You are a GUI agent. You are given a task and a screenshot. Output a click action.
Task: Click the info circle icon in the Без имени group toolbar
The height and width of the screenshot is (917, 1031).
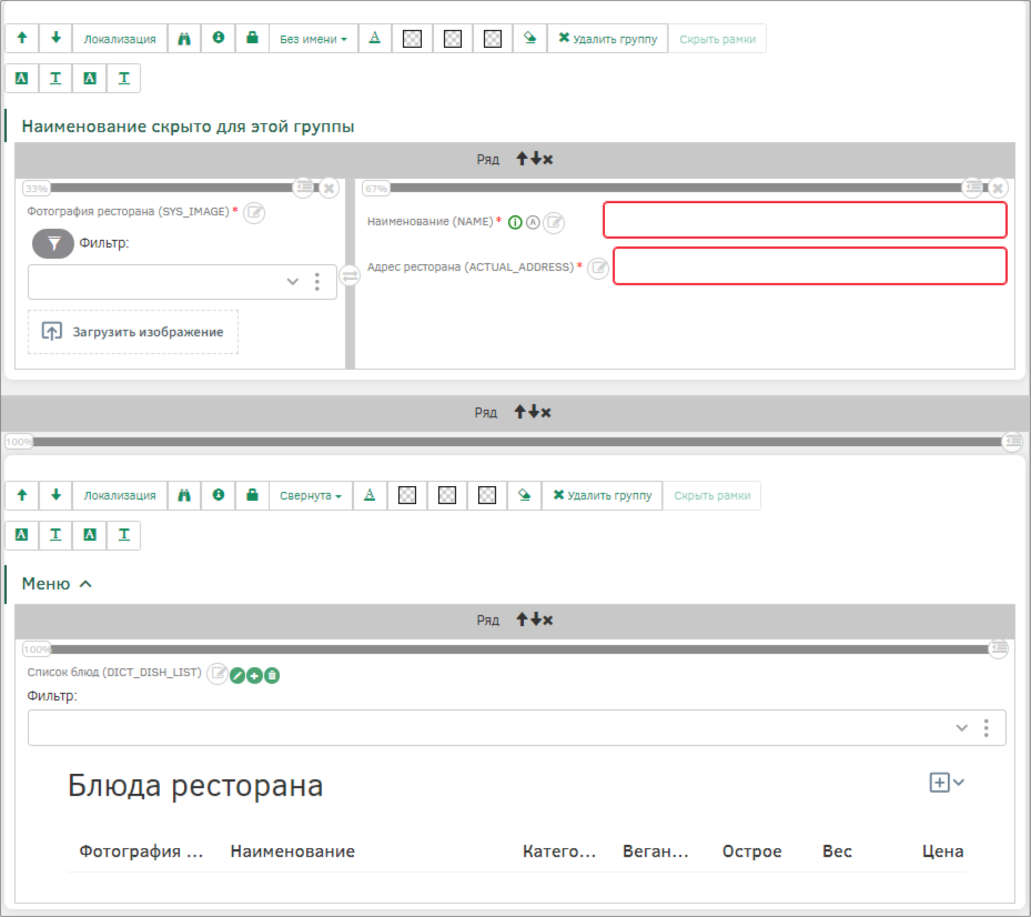(x=219, y=38)
